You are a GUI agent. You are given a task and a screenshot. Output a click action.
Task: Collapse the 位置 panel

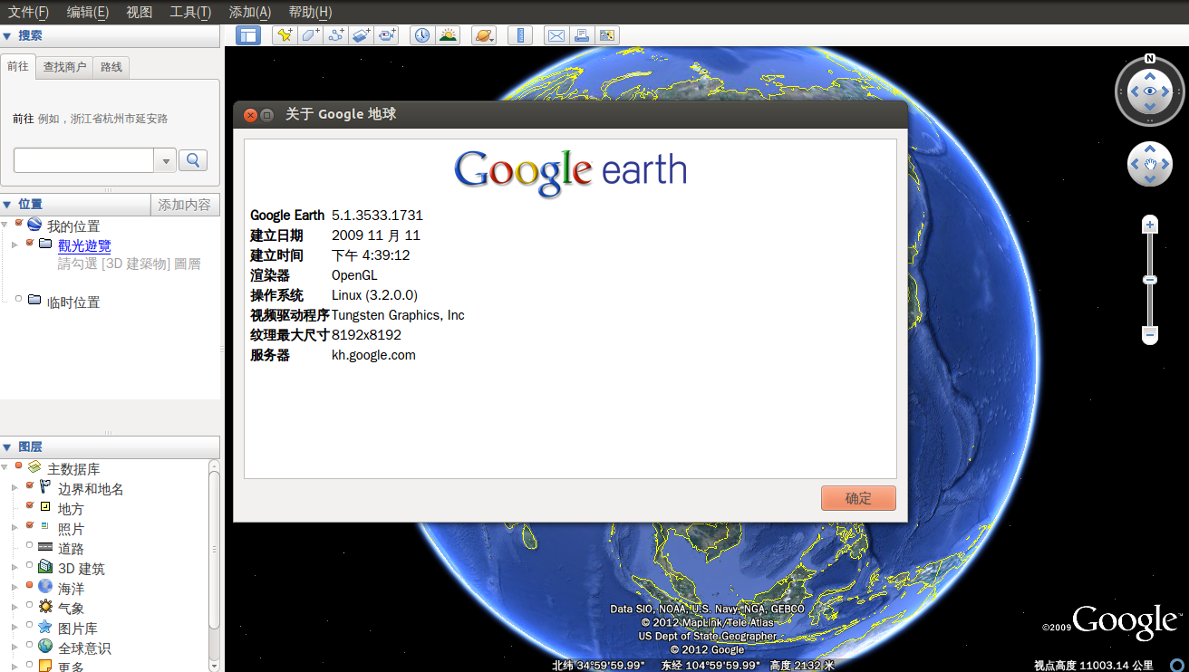tap(7, 204)
